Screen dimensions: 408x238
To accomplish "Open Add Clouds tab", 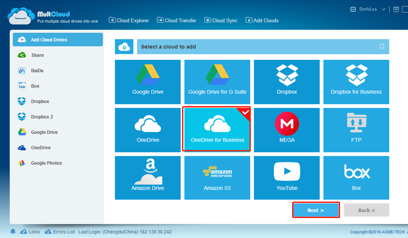I will tap(262, 20).
